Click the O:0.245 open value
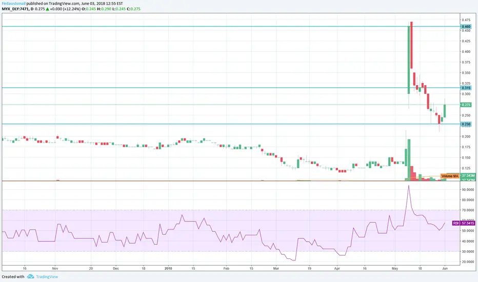 (x=89, y=9)
